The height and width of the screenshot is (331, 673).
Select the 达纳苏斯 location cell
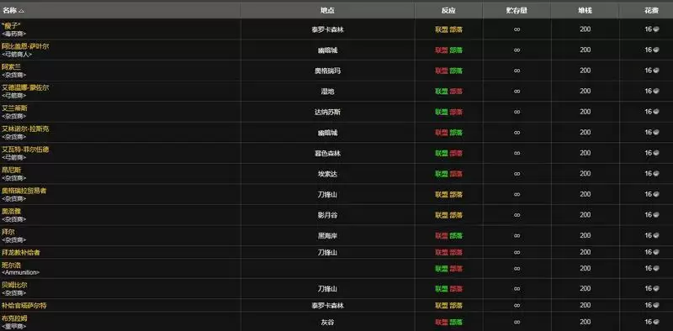coord(327,112)
